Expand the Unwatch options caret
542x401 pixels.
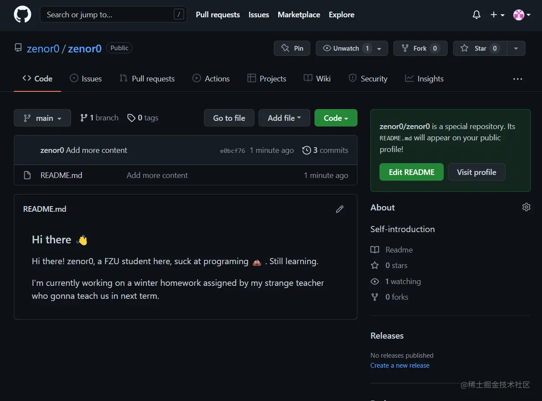click(x=379, y=49)
